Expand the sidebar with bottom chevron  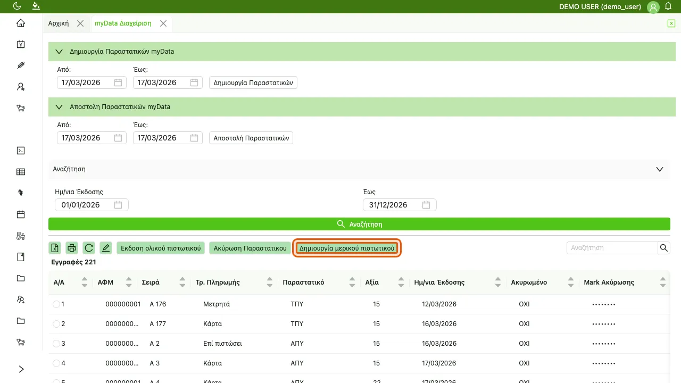21,369
